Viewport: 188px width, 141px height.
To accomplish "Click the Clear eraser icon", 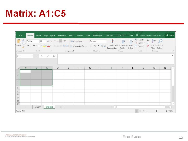I will 148,46.
